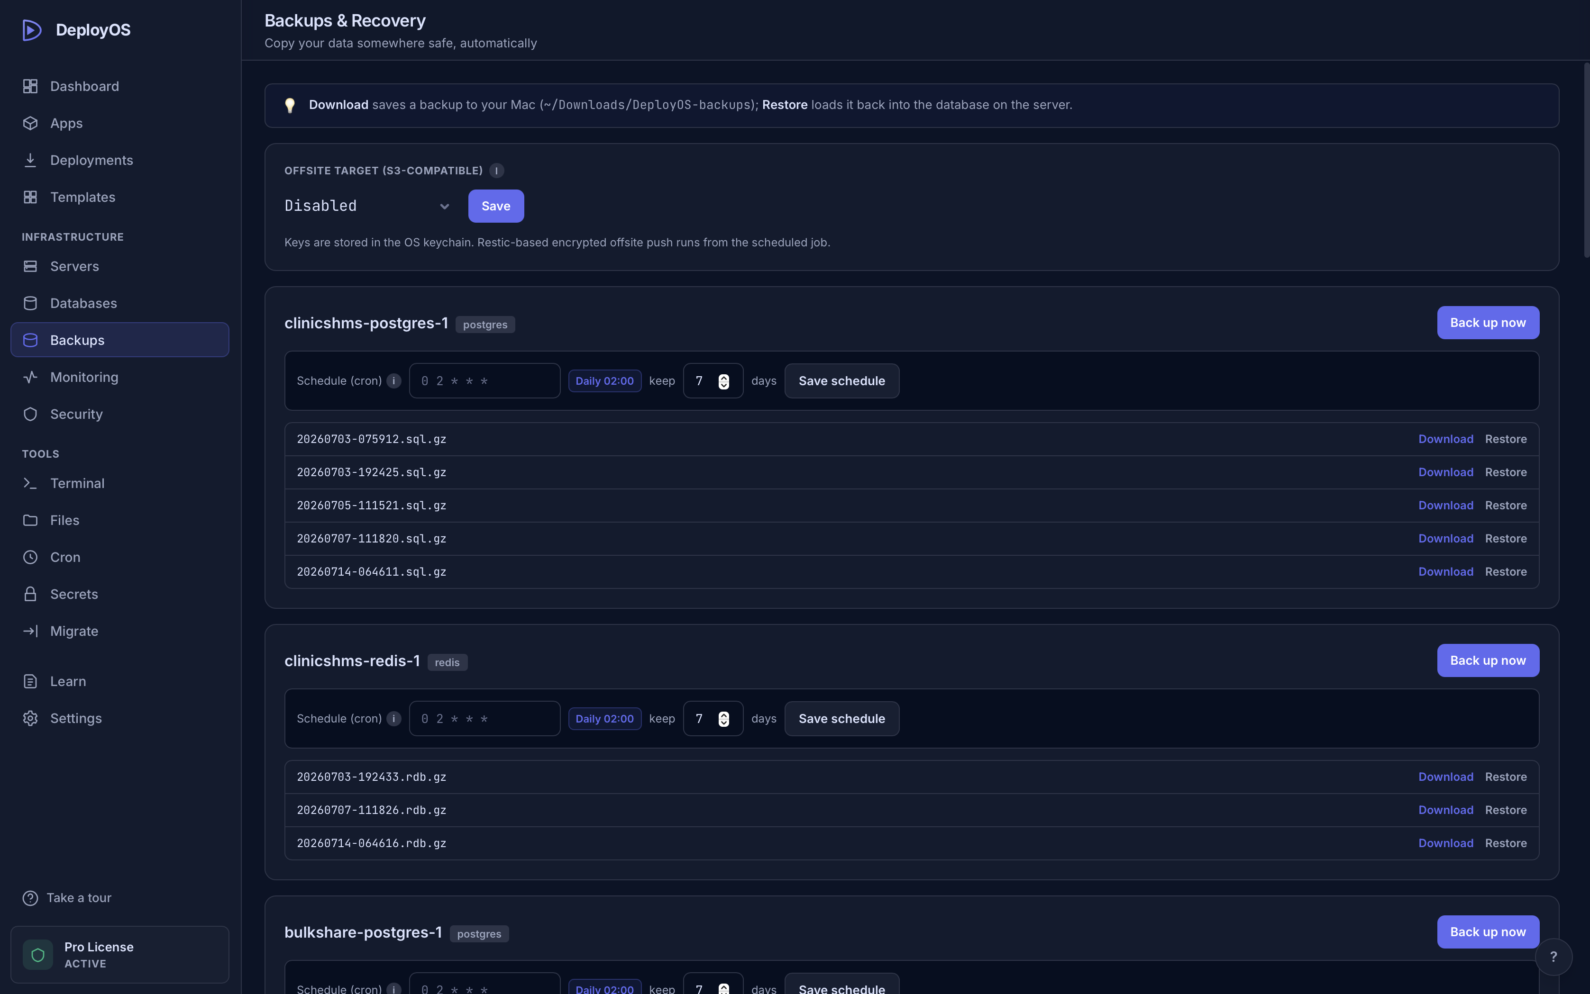
Task: Restore 20260707-111826.rdb.gz backup
Action: tap(1506, 810)
